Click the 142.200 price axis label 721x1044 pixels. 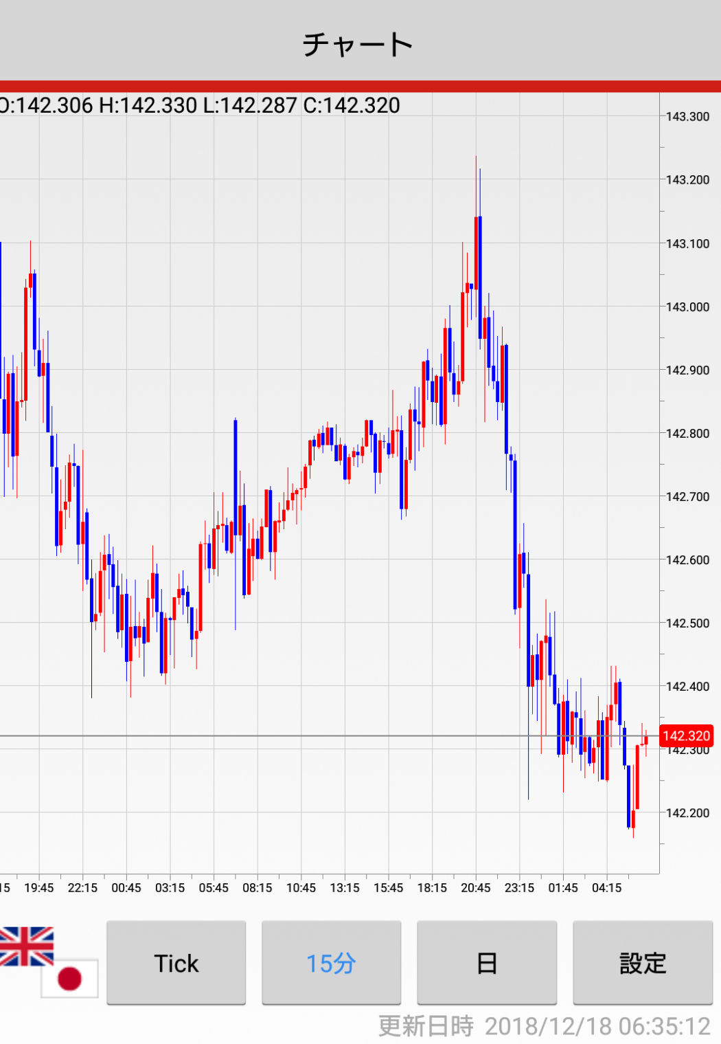687,813
